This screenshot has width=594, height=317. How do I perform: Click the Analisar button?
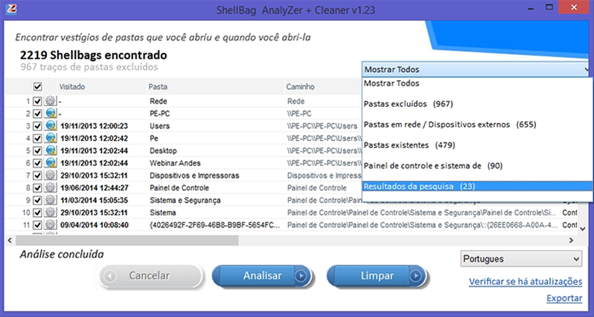pyautogui.click(x=262, y=276)
